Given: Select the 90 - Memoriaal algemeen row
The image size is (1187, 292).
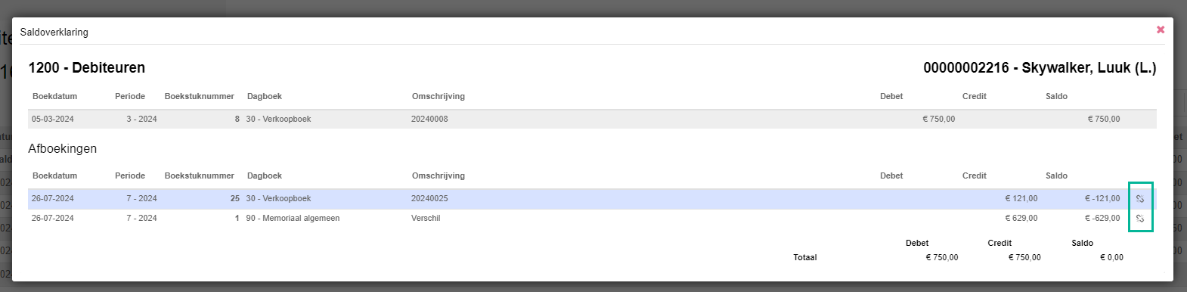Looking at the screenshot, I should tap(592, 219).
